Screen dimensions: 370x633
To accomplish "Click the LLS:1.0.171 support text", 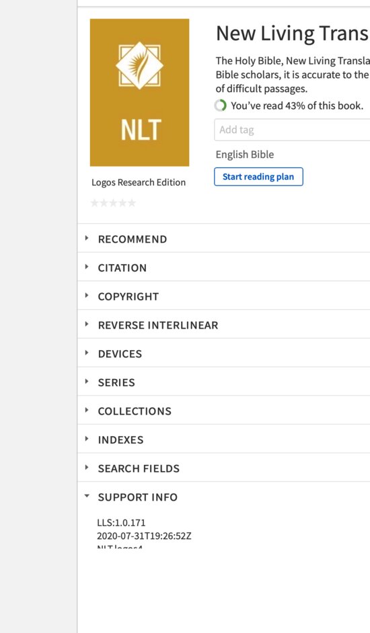I will coord(121,523).
